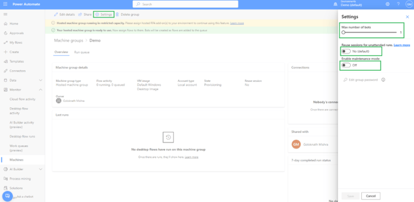The image size is (414, 202).
Task: Toggle Reuse sessions for unattended runs
Action: 346,51
